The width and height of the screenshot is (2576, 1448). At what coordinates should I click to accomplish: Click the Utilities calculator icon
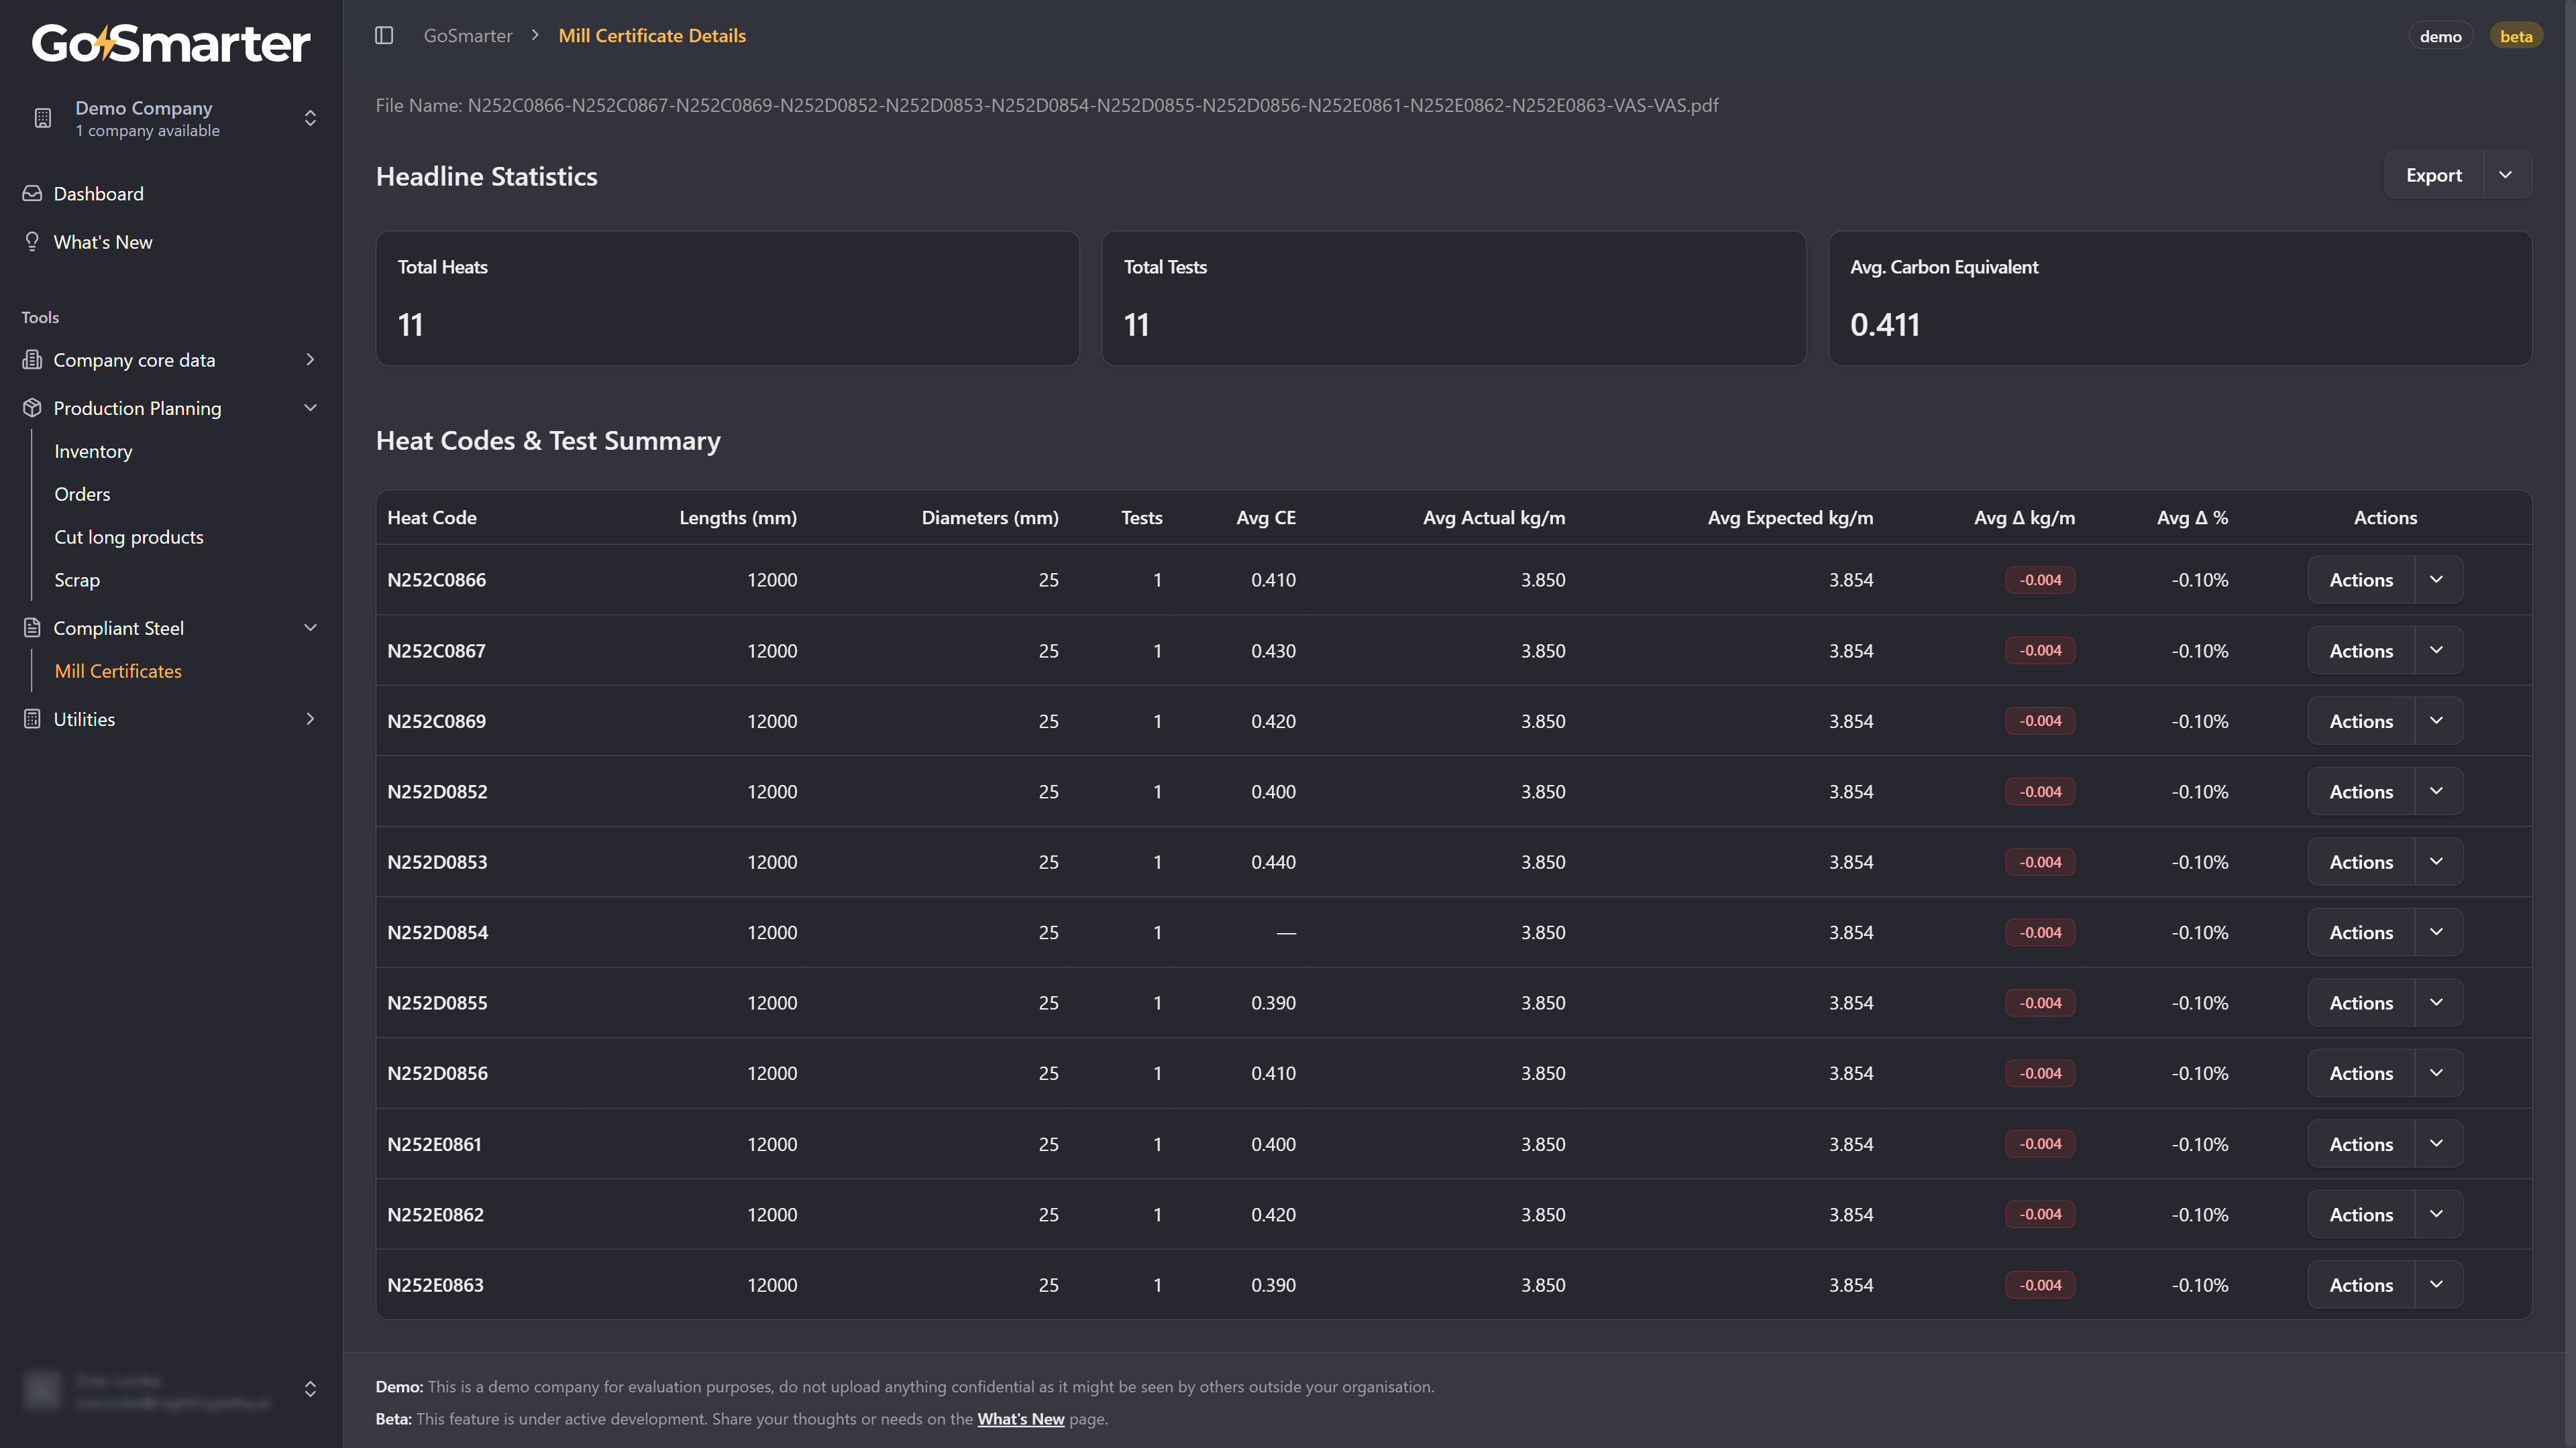32,719
